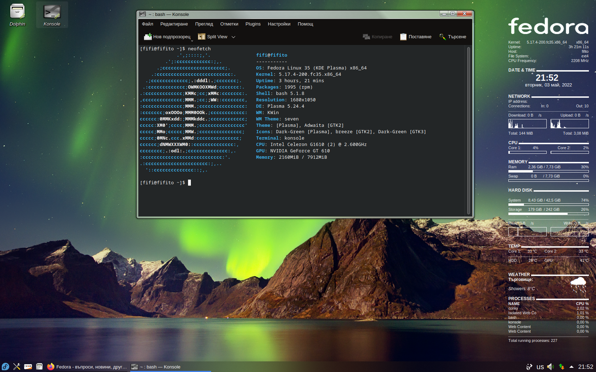
Task: Click the Memory: 2160MiB / 7912MiB line
Action: (291, 157)
